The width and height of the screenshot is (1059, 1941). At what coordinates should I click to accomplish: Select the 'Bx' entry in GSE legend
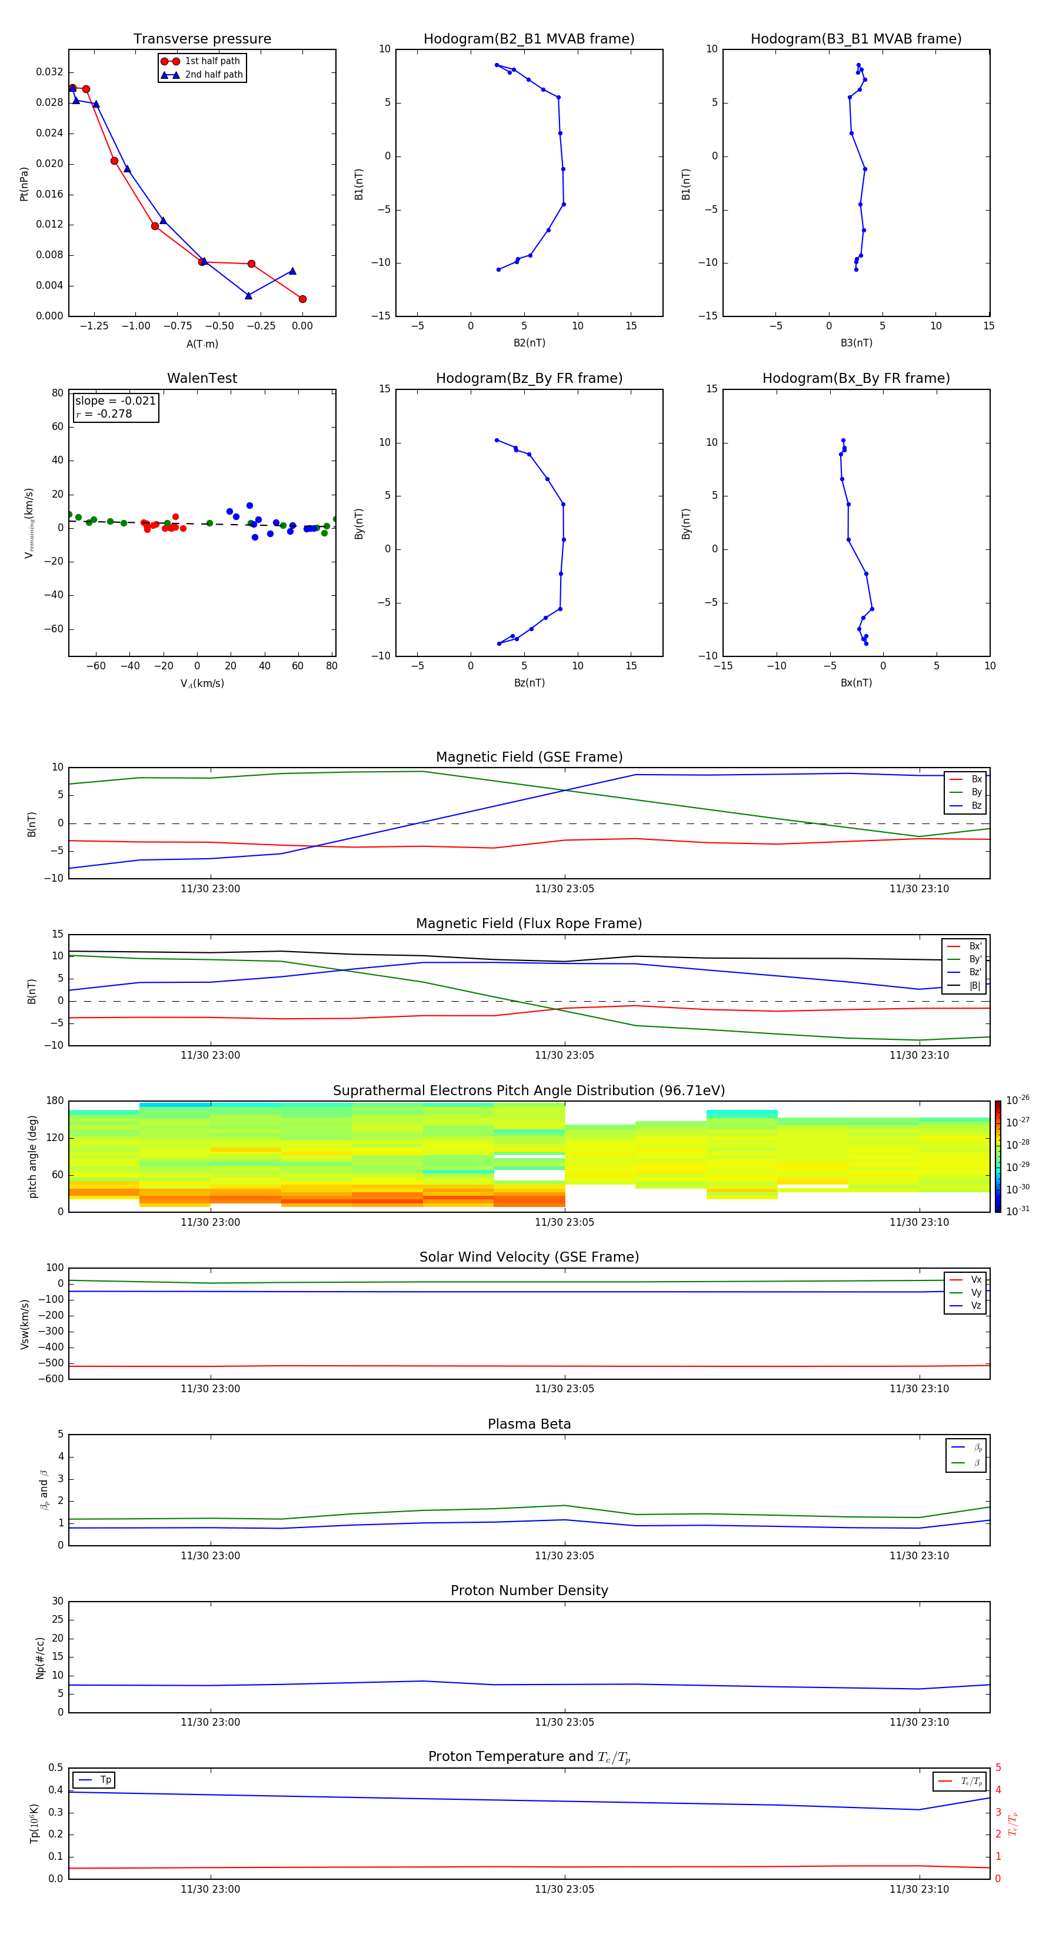pyautogui.click(x=966, y=779)
